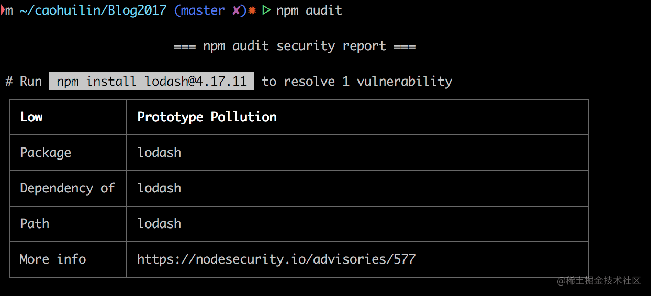This screenshot has height=296, width=651.
Task: Click lodash value in Dependency of row
Action: tap(159, 188)
